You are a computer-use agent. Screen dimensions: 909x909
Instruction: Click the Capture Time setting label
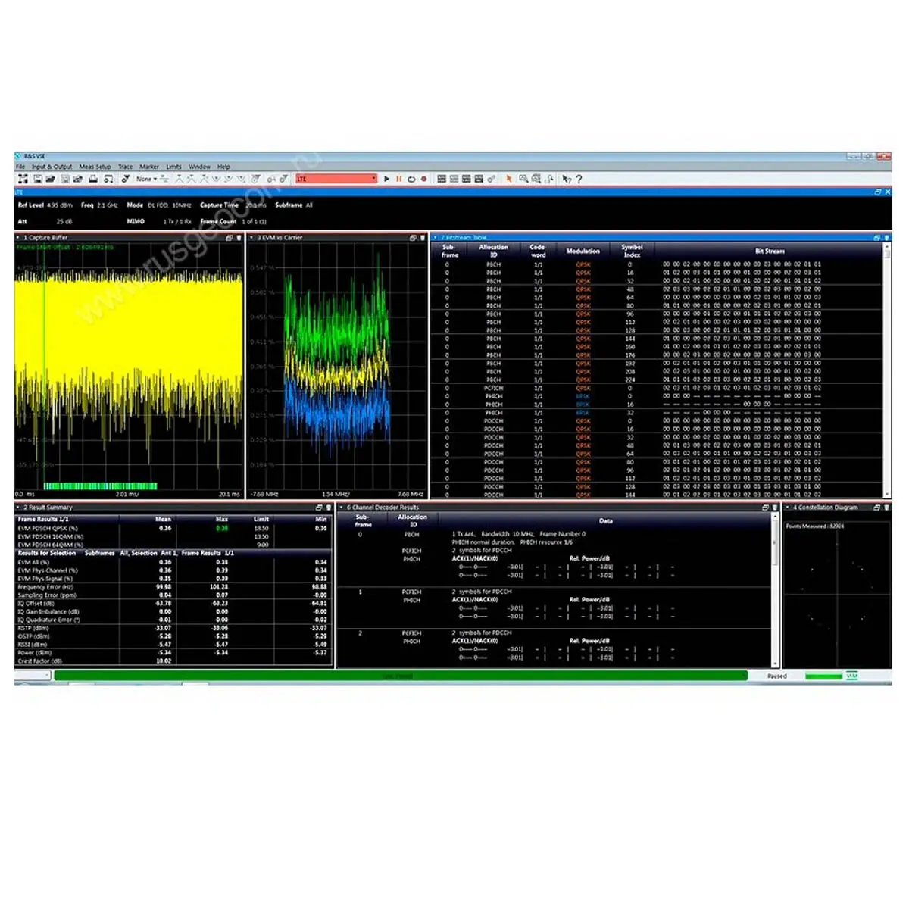tap(219, 205)
